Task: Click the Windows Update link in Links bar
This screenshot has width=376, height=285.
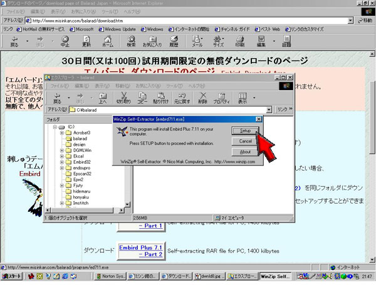Action: click(x=117, y=29)
